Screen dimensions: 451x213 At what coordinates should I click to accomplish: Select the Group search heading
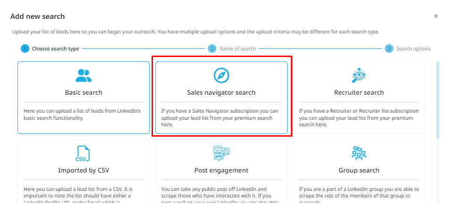pyautogui.click(x=358, y=170)
